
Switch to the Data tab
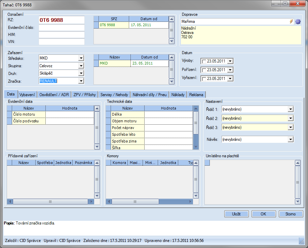tap(11, 94)
